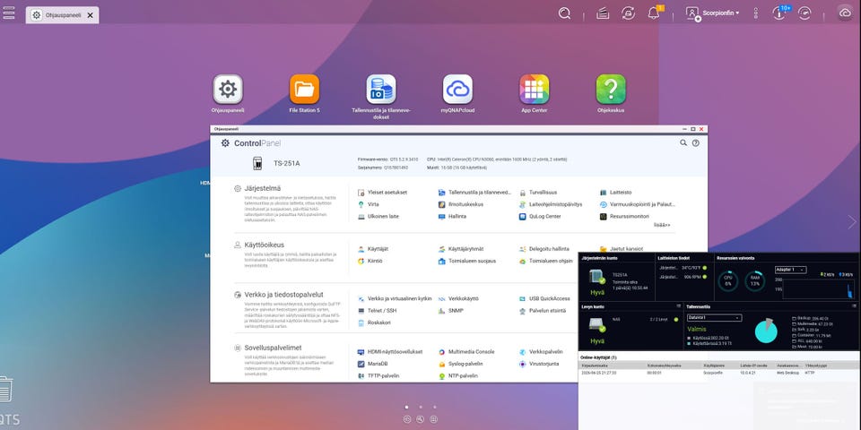Open the myQNAPcloud desktop app

point(457,90)
